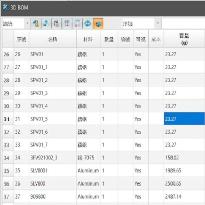The width and height of the screenshot is (205, 205).
Task: Click the 可視 column header
Action: coord(141,39)
